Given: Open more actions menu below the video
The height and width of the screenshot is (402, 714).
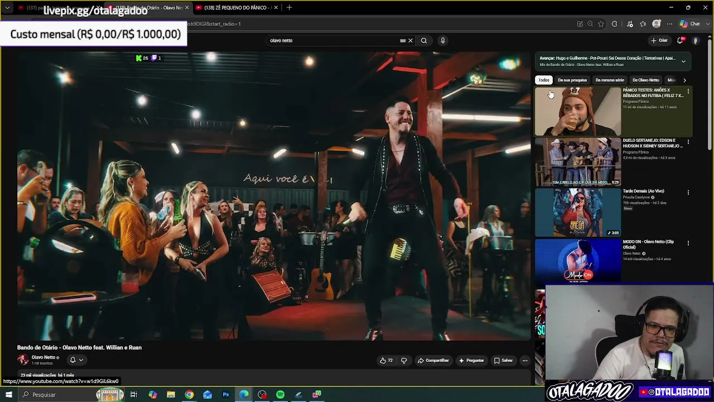Looking at the screenshot, I should (x=525, y=361).
